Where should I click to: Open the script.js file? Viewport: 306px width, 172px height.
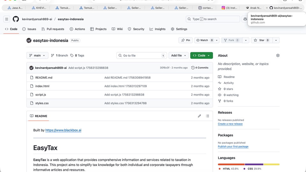[x=40, y=95]
